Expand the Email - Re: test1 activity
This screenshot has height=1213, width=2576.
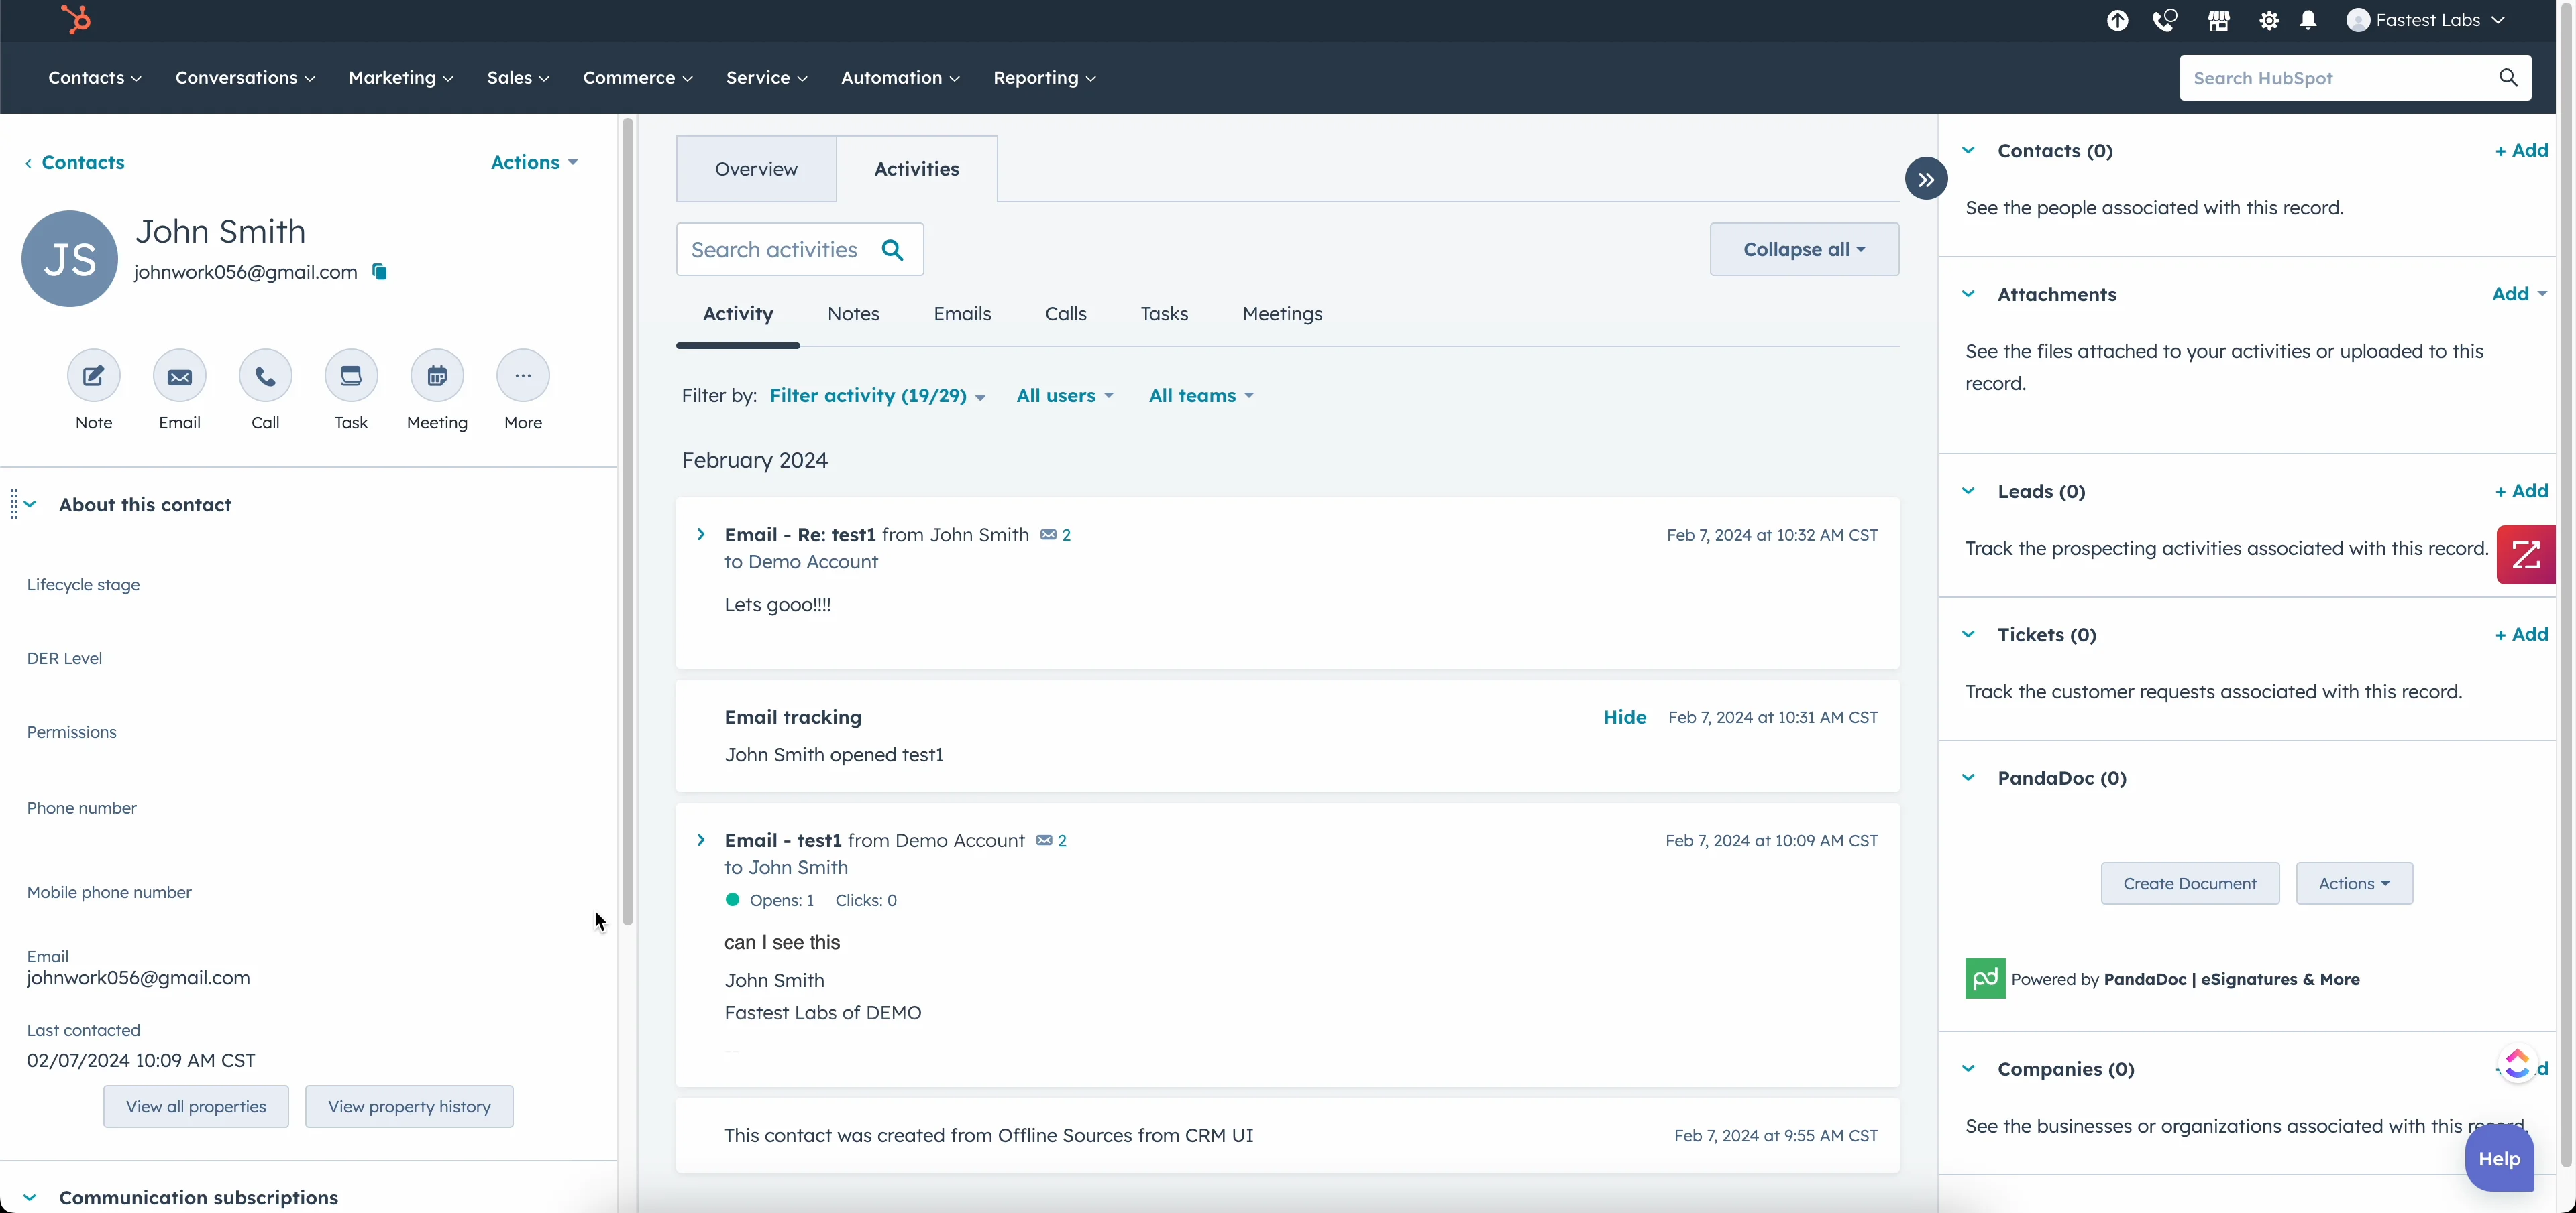coord(701,535)
